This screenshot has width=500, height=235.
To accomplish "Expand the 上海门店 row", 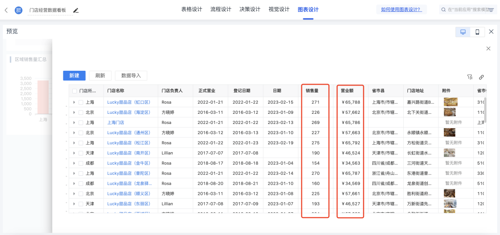I will [x=74, y=123].
